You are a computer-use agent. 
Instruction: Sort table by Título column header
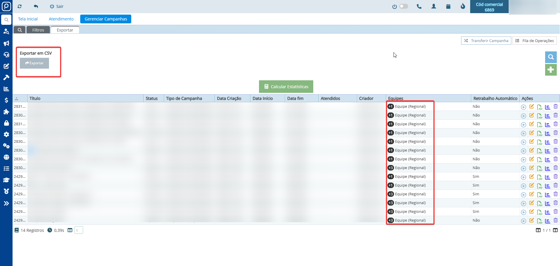[x=35, y=98]
